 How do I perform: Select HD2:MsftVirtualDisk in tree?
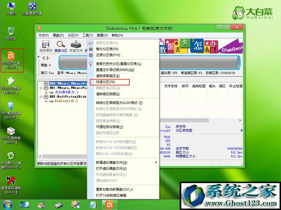(68, 96)
